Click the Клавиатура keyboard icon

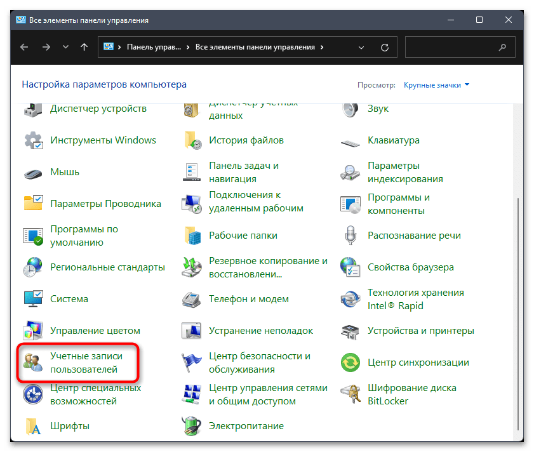pos(350,143)
